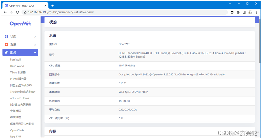Image resolution: width=262 pixels, height=139 pixels.
Task: Click the page vertical scrollbar
Action: (260, 41)
